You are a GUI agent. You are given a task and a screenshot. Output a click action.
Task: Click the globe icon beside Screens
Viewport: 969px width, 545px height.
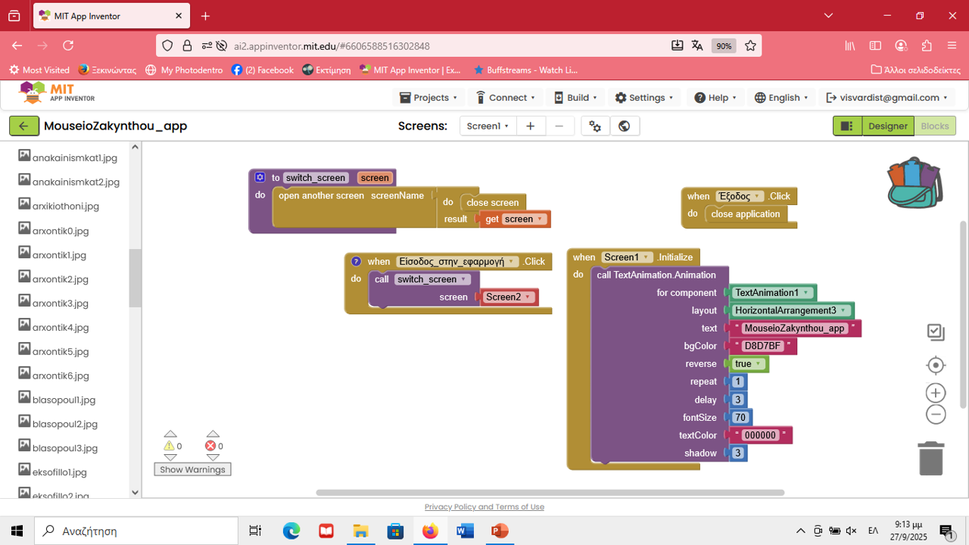tap(625, 126)
